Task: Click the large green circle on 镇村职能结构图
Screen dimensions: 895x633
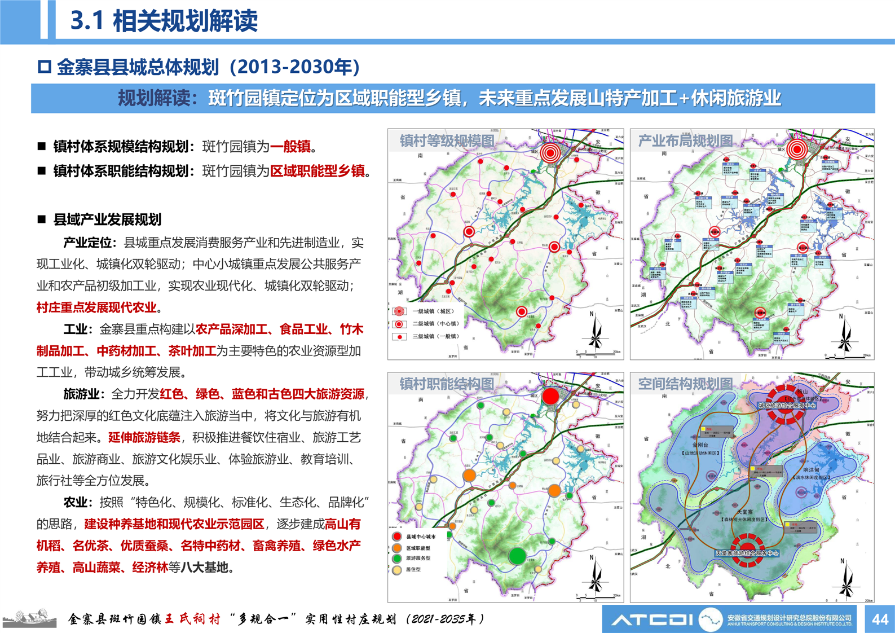Action: pos(517,556)
